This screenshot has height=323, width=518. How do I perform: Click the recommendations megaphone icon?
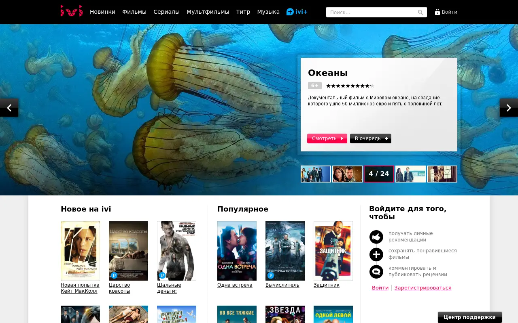pos(376,237)
